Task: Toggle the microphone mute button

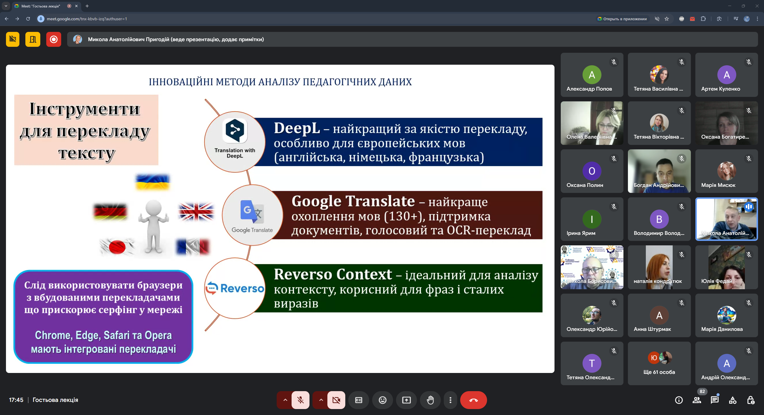Action: [x=300, y=400]
